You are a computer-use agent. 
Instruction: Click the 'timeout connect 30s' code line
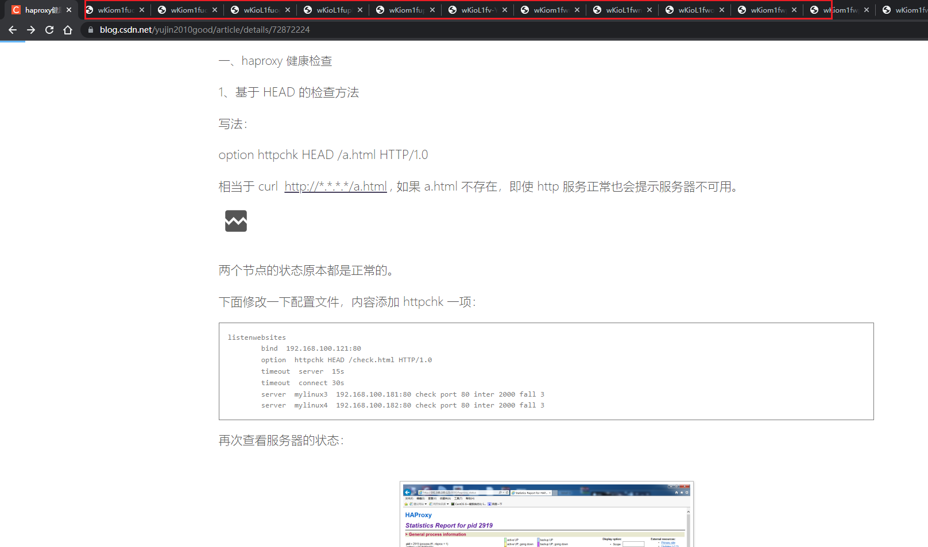(x=303, y=383)
